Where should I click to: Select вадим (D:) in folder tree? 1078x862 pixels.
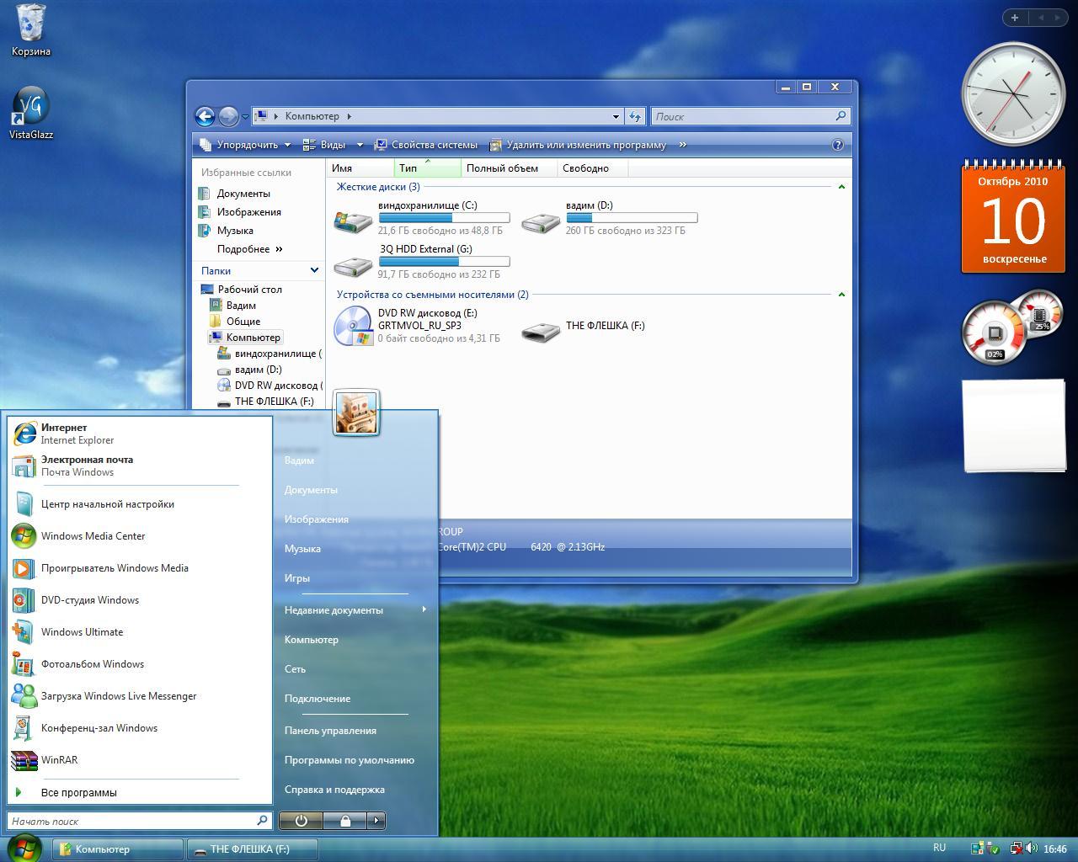(x=258, y=370)
